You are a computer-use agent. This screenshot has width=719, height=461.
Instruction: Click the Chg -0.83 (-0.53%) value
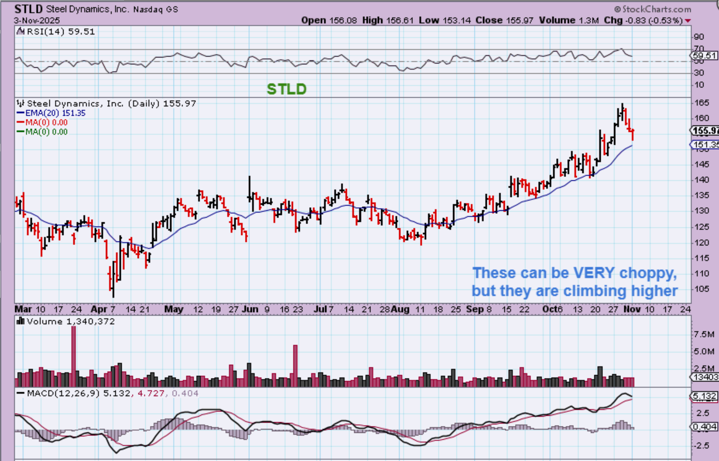click(643, 21)
